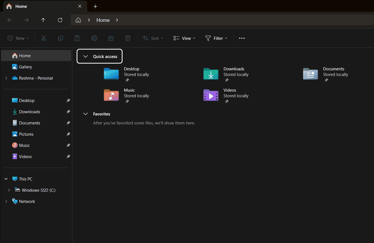Click the Paste clipboard icon
The image size is (374, 243).
[77, 38]
